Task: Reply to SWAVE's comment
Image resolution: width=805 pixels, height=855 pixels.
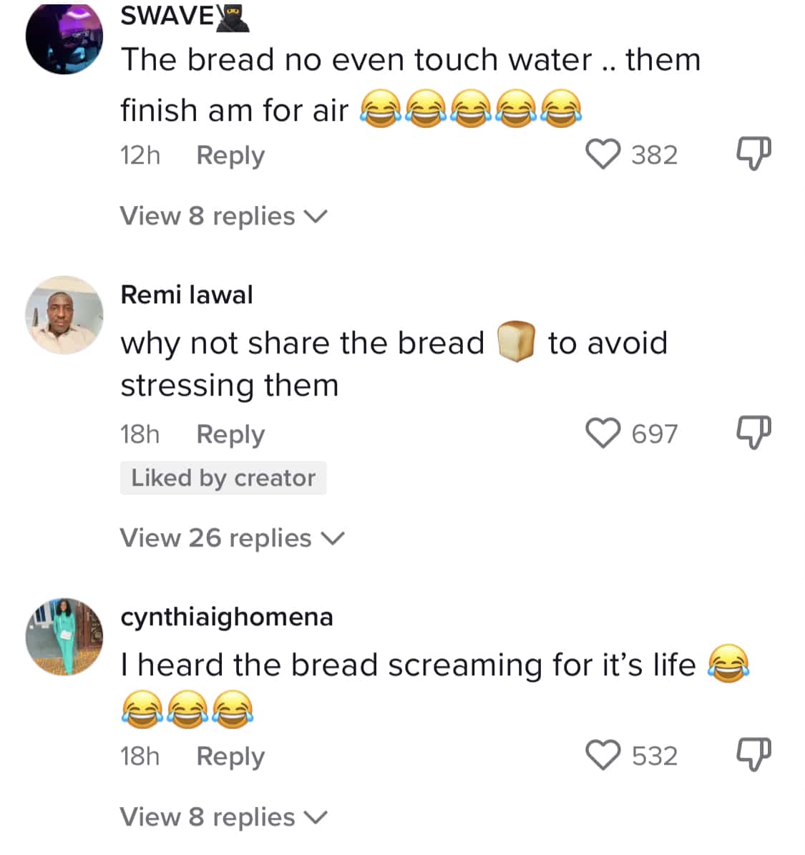Action: (230, 155)
